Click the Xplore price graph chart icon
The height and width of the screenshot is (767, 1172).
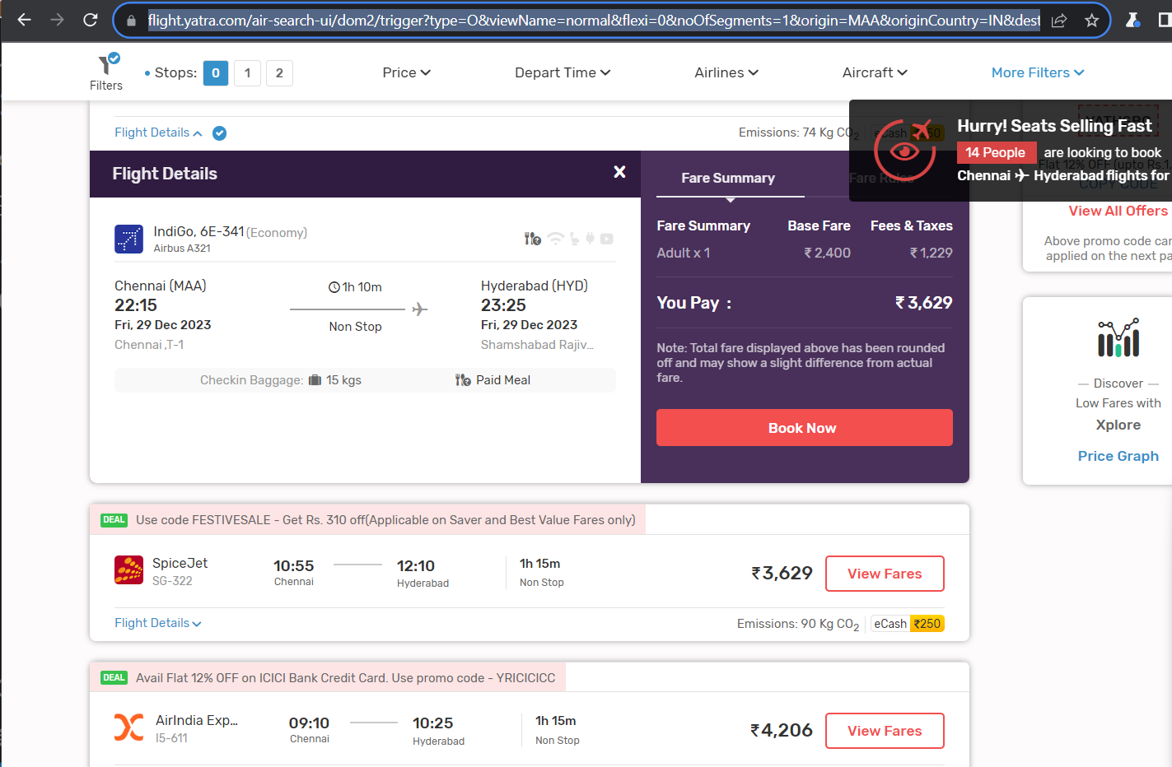[1118, 337]
